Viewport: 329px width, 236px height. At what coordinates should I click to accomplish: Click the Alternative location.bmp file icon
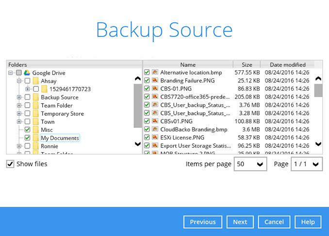pyautogui.click(x=155, y=72)
